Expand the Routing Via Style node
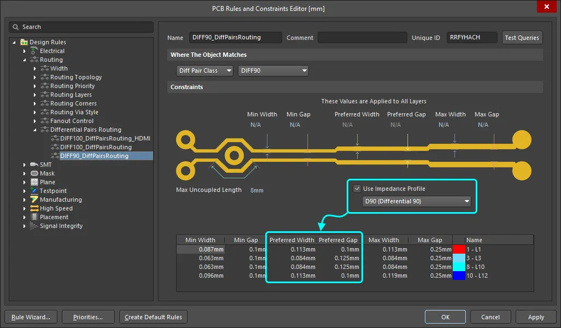 click(35, 112)
